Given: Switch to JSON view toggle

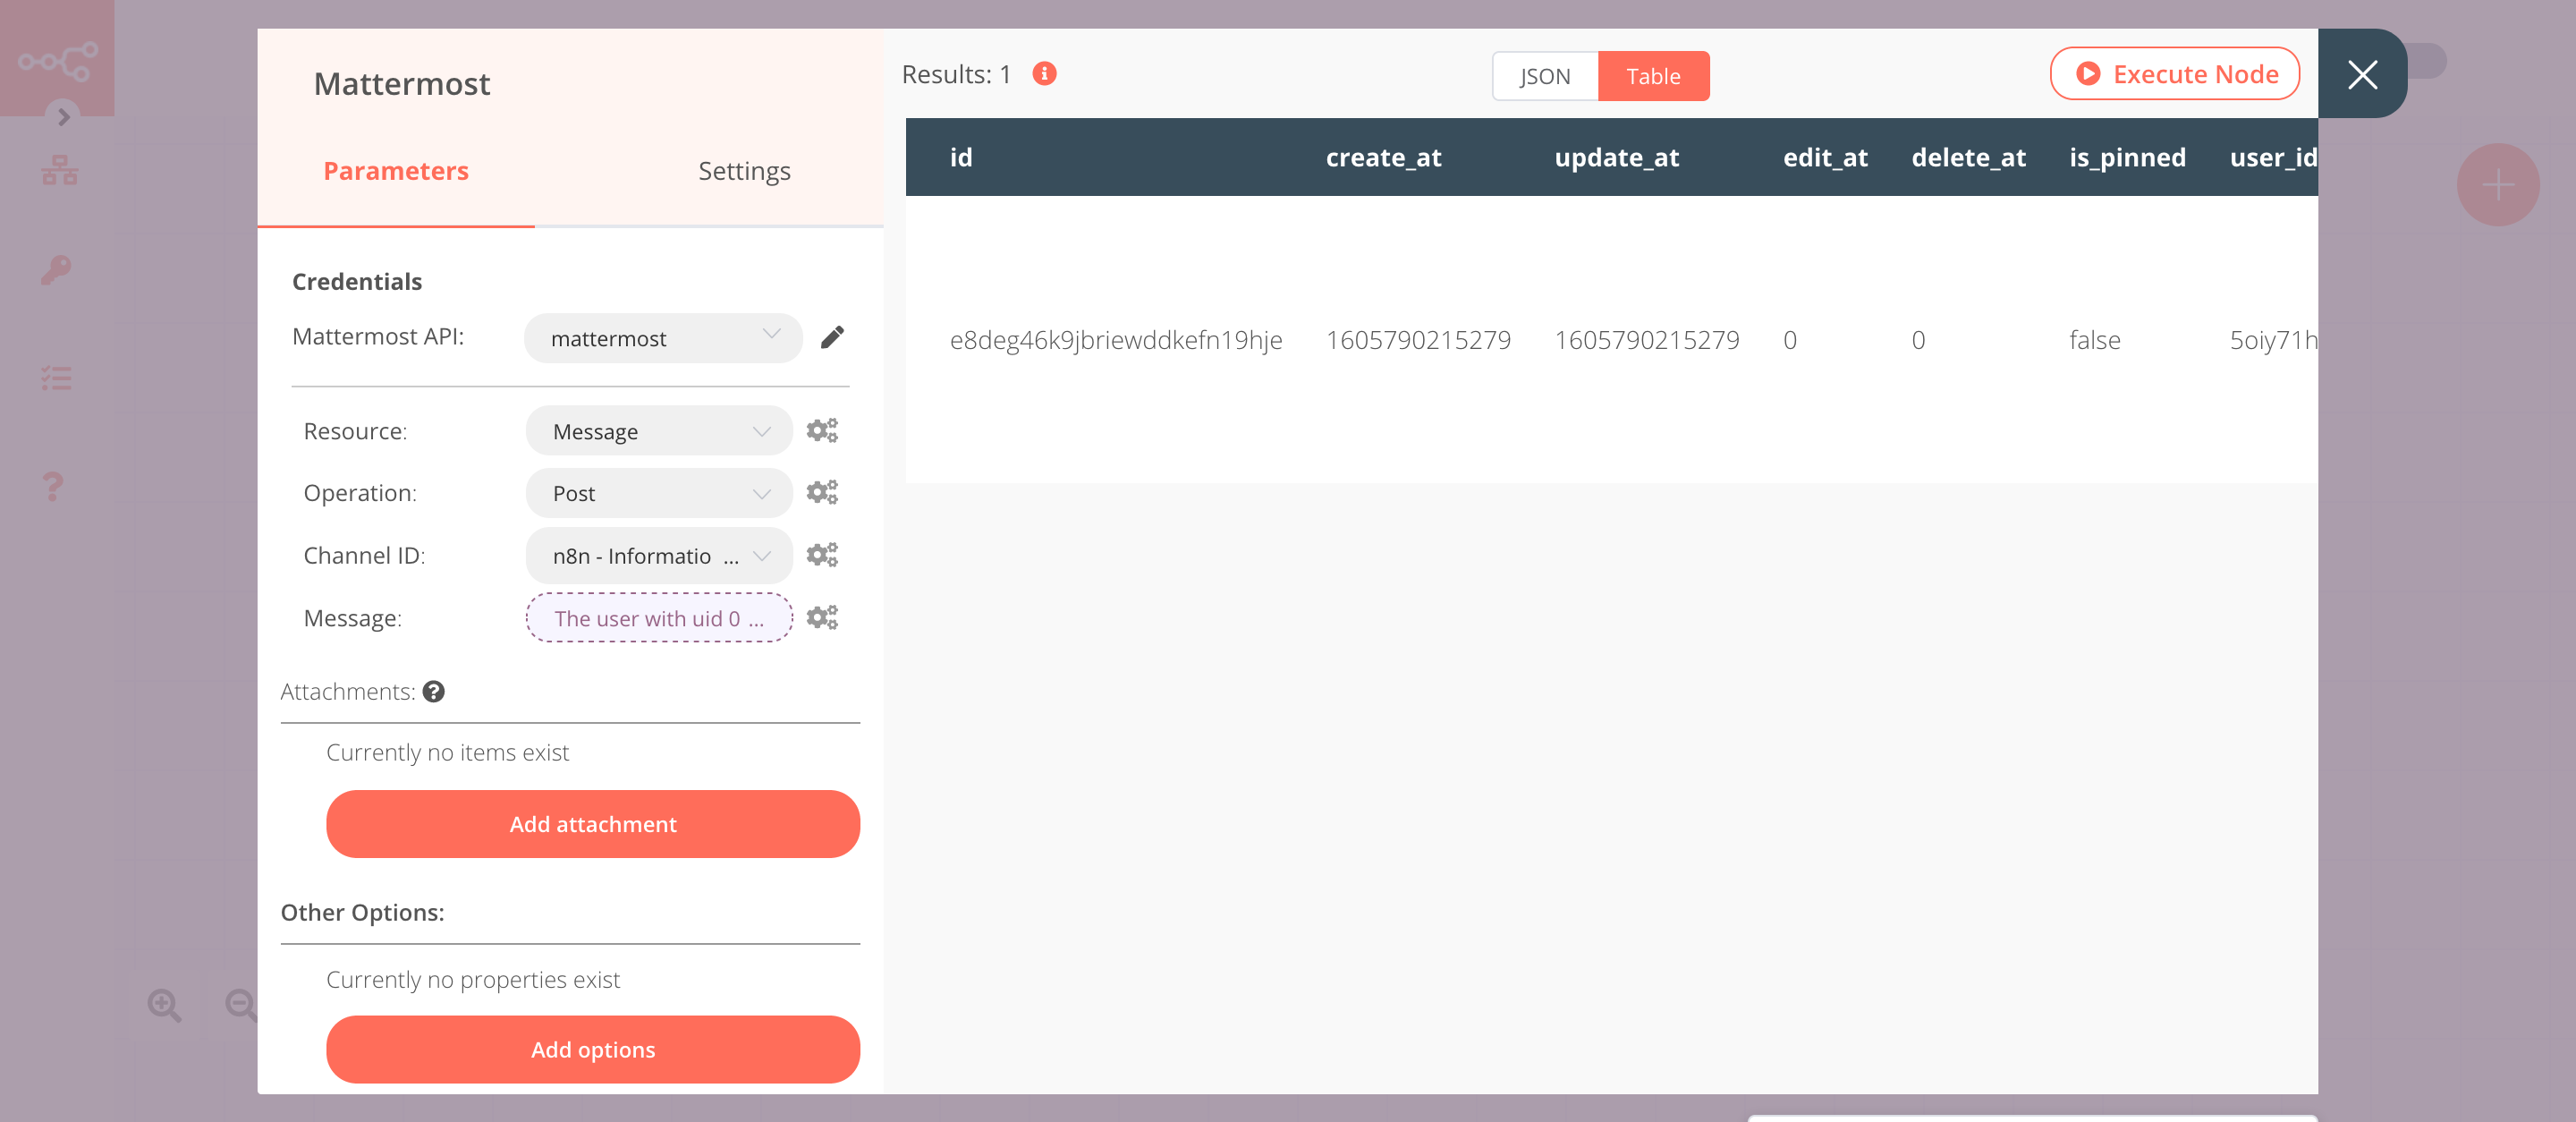Looking at the screenshot, I should point(1541,75).
